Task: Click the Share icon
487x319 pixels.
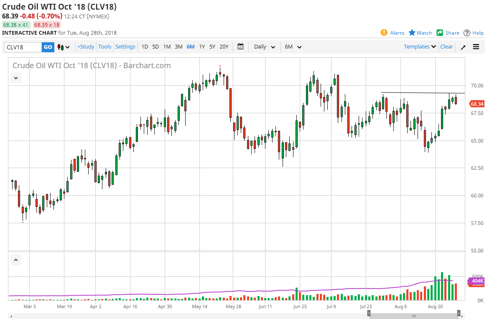Action: (440, 33)
